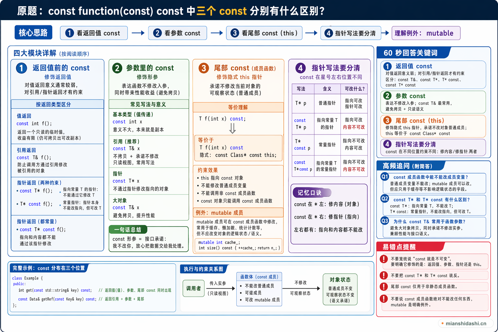Click the 普通指针 table cell
This screenshot has height=332, width=498.
327,103
